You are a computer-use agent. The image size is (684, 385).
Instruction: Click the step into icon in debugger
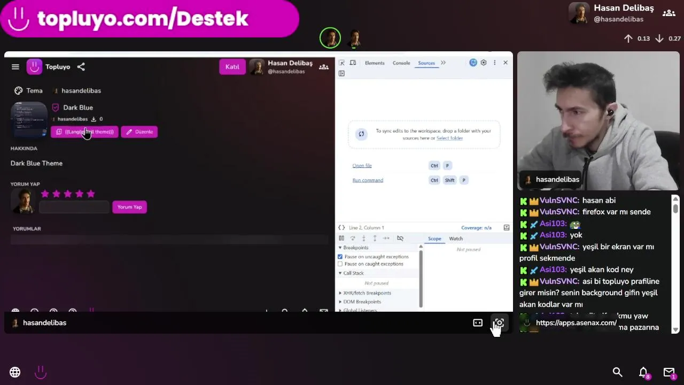click(x=363, y=238)
